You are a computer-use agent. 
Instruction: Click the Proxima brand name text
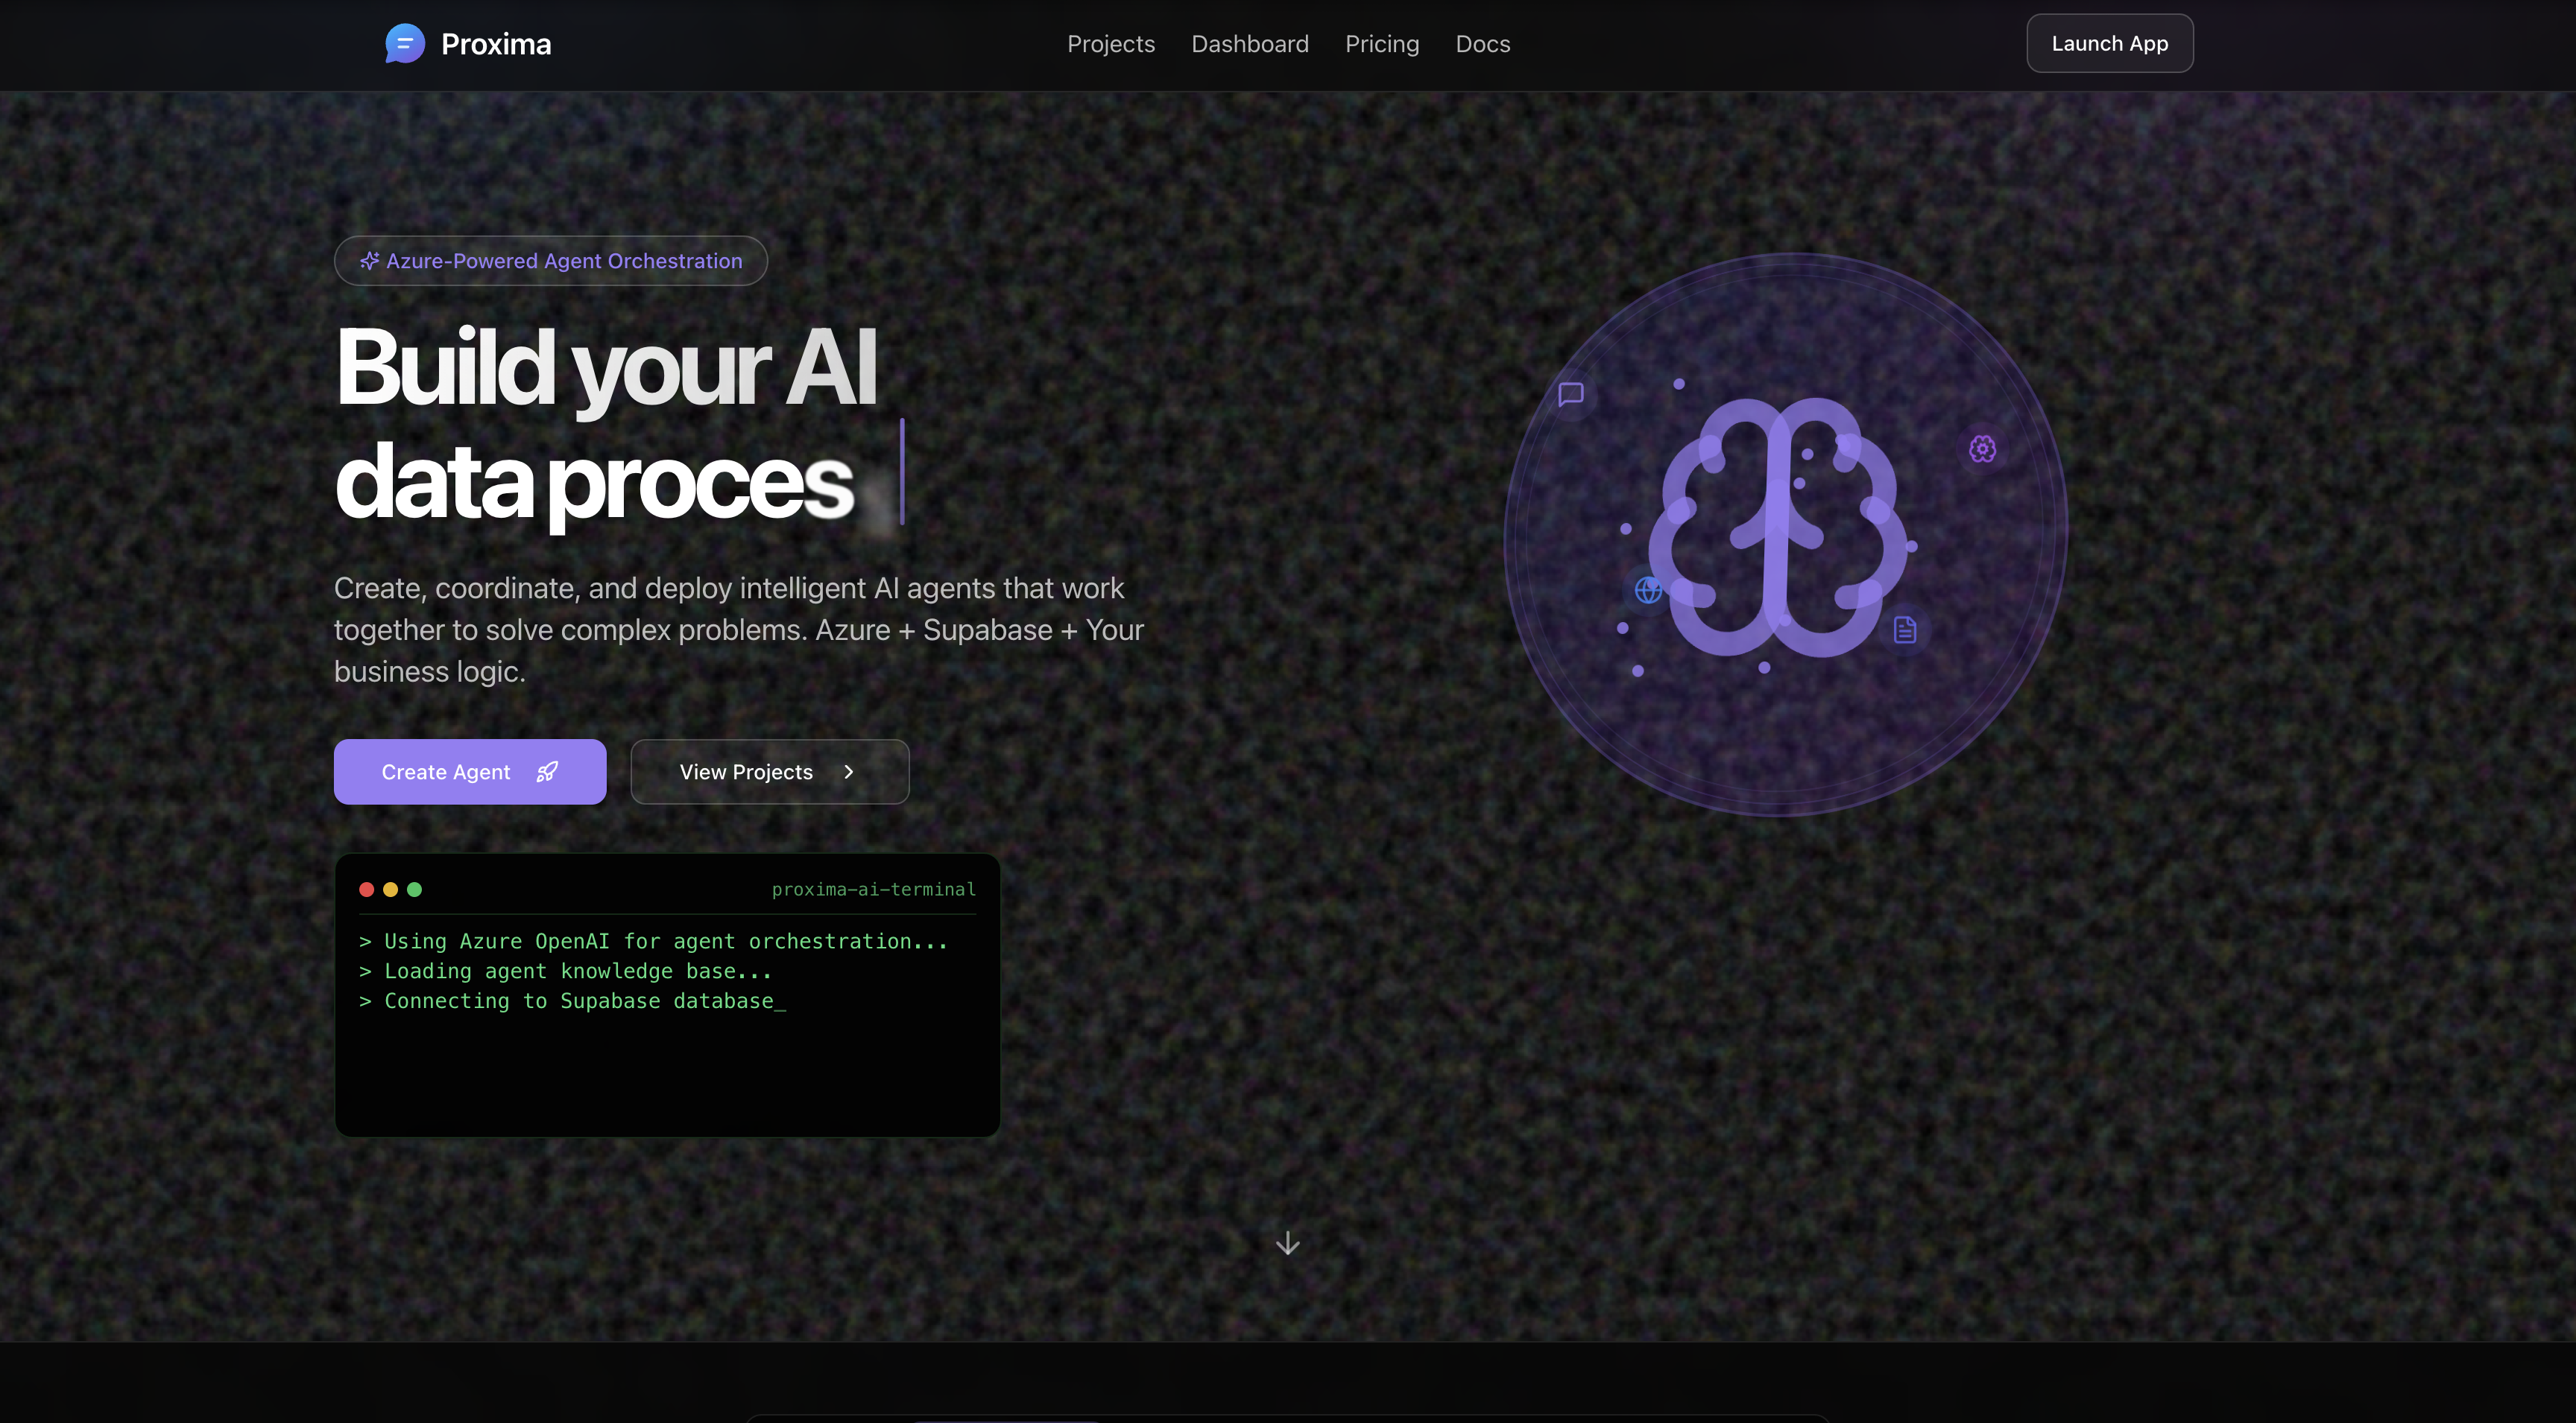[496, 44]
